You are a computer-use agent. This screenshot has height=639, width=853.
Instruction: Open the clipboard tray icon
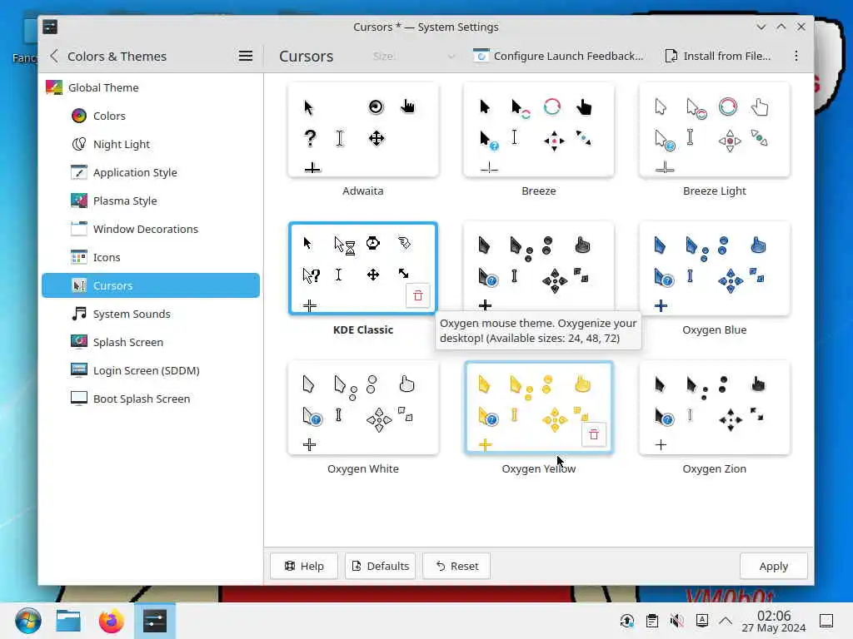point(651,621)
